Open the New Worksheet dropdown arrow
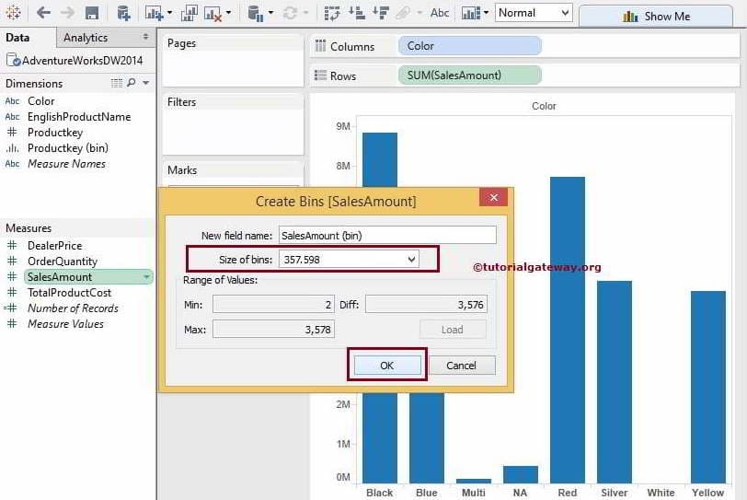Screen dimensions: 747x500 tap(169, 13)
